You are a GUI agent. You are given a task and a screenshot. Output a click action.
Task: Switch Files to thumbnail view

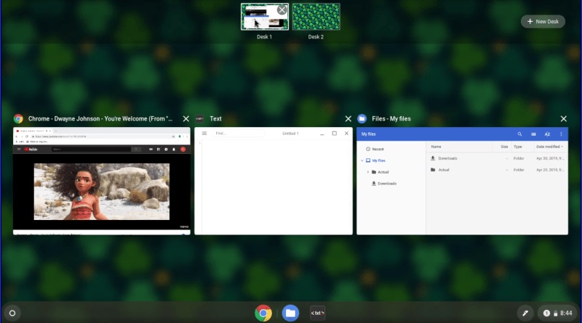click(533, 134)
